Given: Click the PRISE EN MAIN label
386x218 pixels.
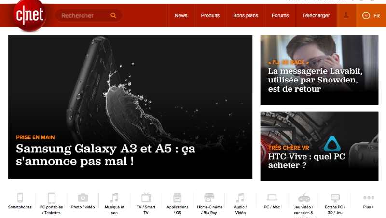Looking at the screenshot, I should (x=35, y=137).
